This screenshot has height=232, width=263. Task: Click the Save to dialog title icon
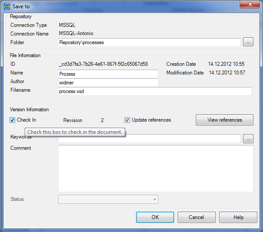[x=7, y=6]
